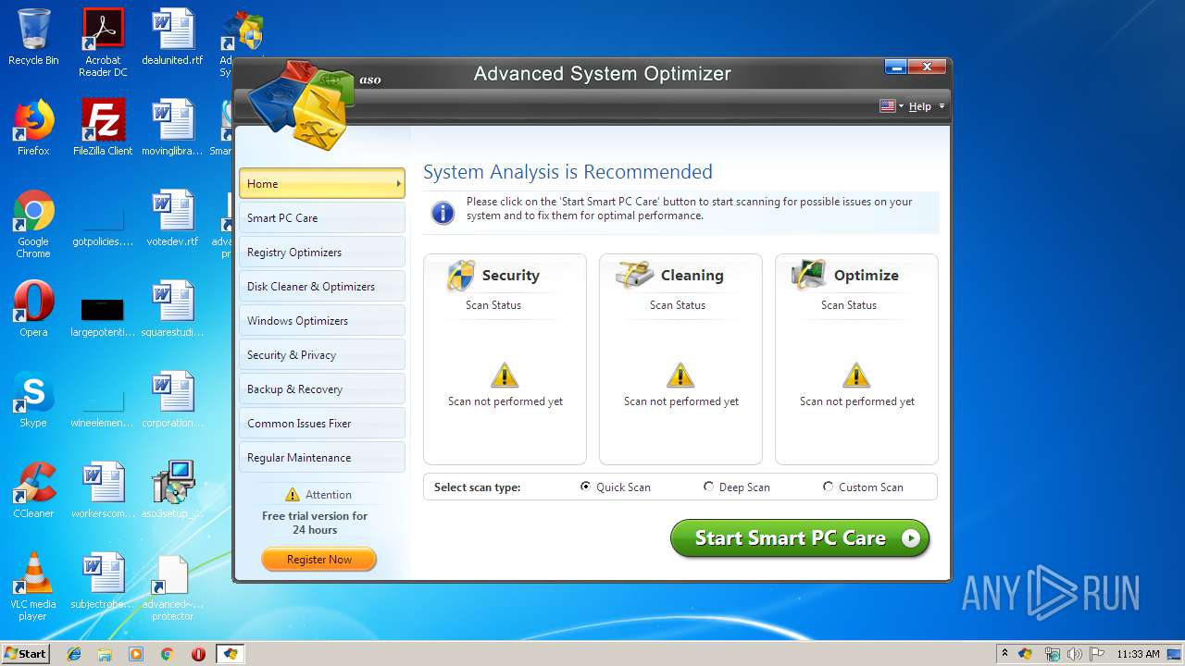Click the Attention warning icon in the sidebar

[293, 495]
